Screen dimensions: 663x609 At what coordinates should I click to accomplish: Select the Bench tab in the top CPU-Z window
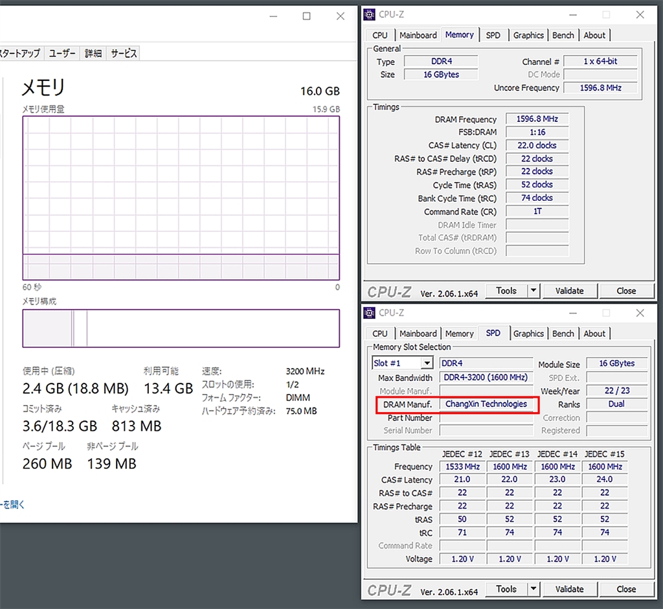pyautogui.click(x=563, y=35)
